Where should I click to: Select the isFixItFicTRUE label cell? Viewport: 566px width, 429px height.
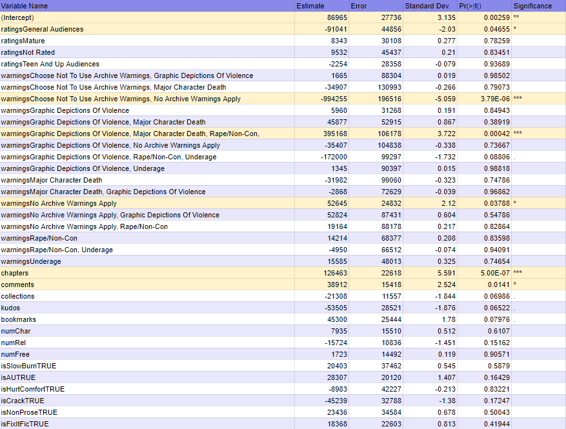pyautogui.click(x=147, y=424)
